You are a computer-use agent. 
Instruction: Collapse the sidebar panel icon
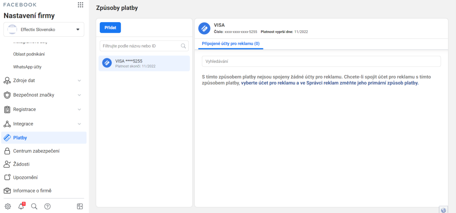(x=80, y=206)
